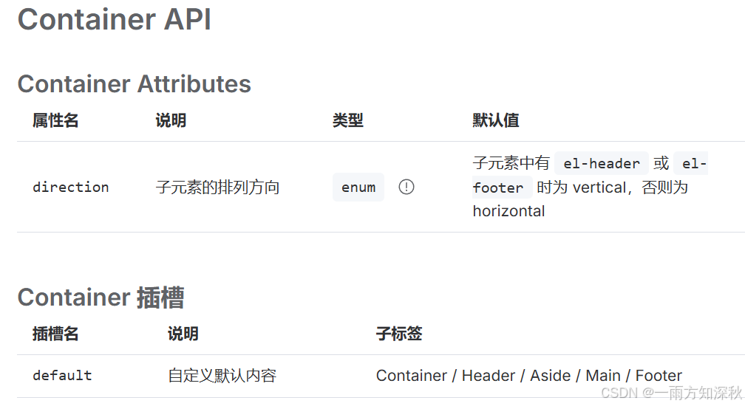Click the CSDN watermark text
The height and width of the screenshot is (406, 745).
671,393
